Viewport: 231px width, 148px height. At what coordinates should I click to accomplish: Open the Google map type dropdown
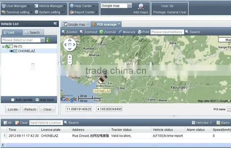click(129, 6)
